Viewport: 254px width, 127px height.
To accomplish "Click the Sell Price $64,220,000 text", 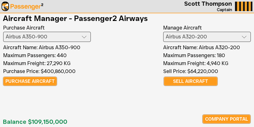I will [190, 71].
